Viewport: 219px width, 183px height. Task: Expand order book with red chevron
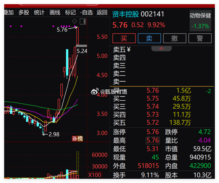point(161,48)
